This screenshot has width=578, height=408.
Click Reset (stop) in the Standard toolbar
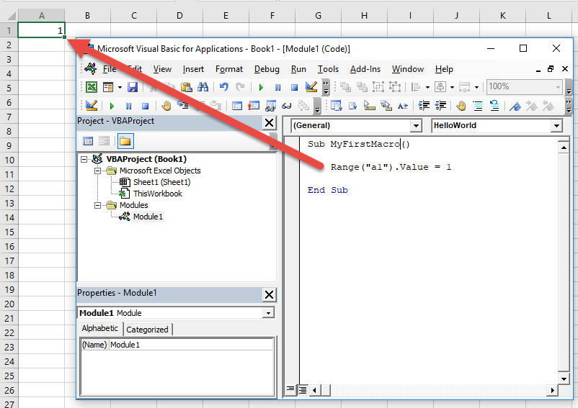pyautogui.click(x=294, y=87)
